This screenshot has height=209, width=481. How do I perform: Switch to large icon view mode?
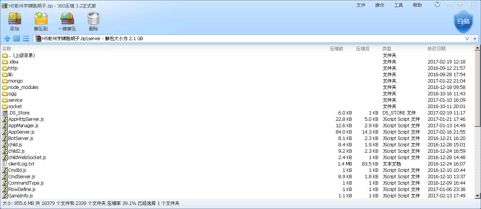click(17, 39)
